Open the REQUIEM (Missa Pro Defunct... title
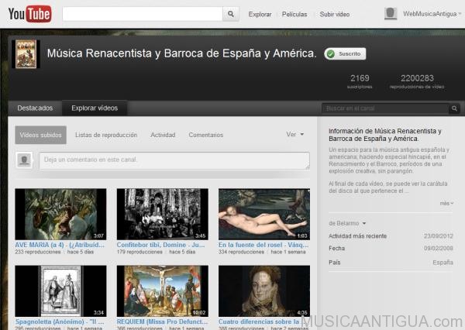 162,321
